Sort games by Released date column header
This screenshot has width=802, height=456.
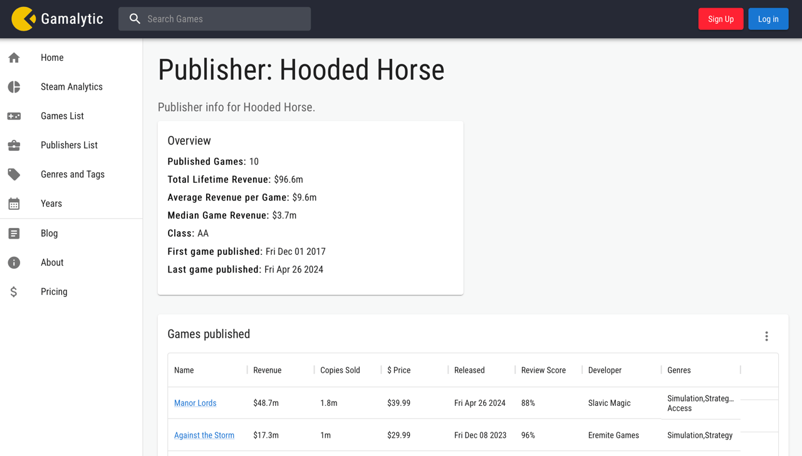click(x=469, y=370)
